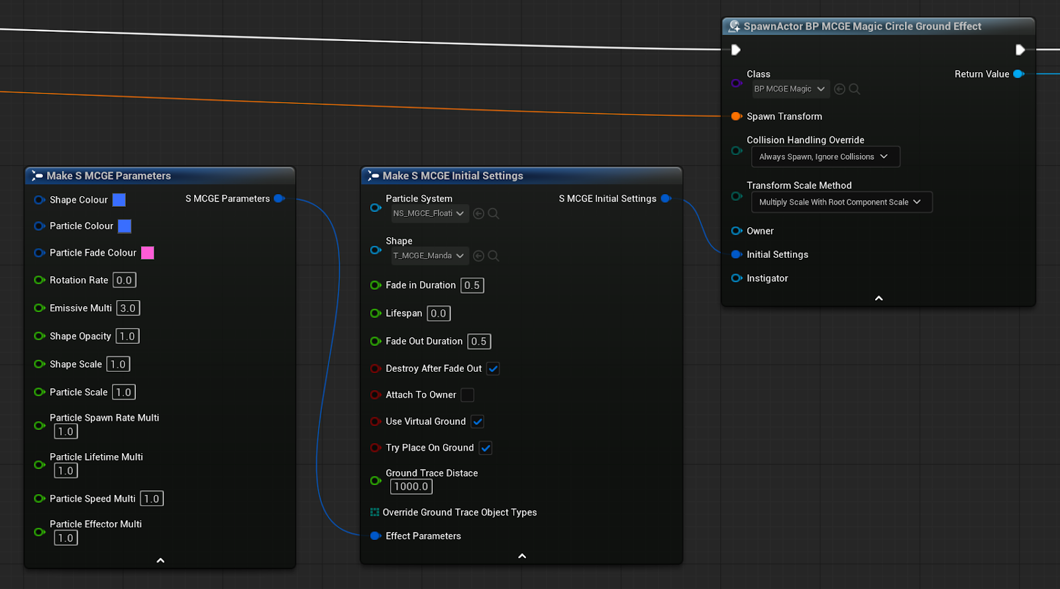Select the Make S MCGE Initial Settings title

453,176
